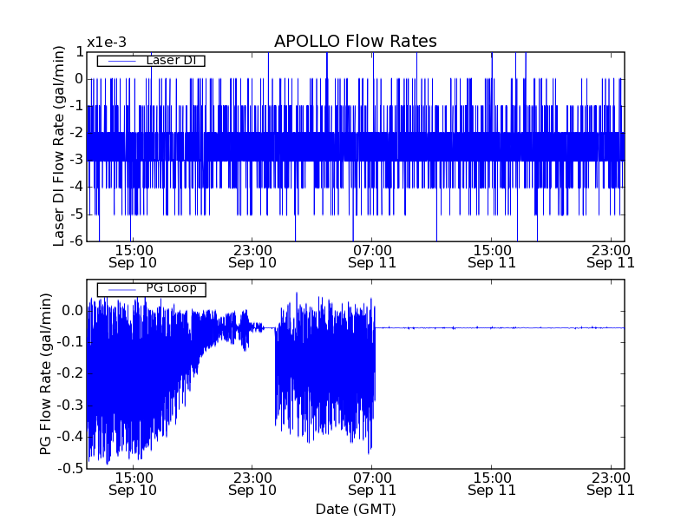694x521 pixels.
Task: Click '23:00 Sep 10' label under bottom plot
Action: point(252,485)
